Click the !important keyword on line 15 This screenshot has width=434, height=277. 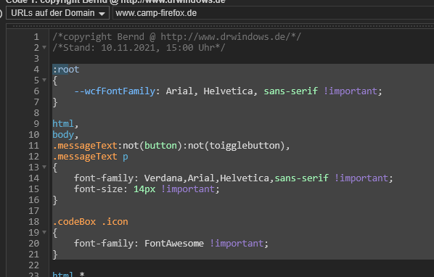pos(188,189)
